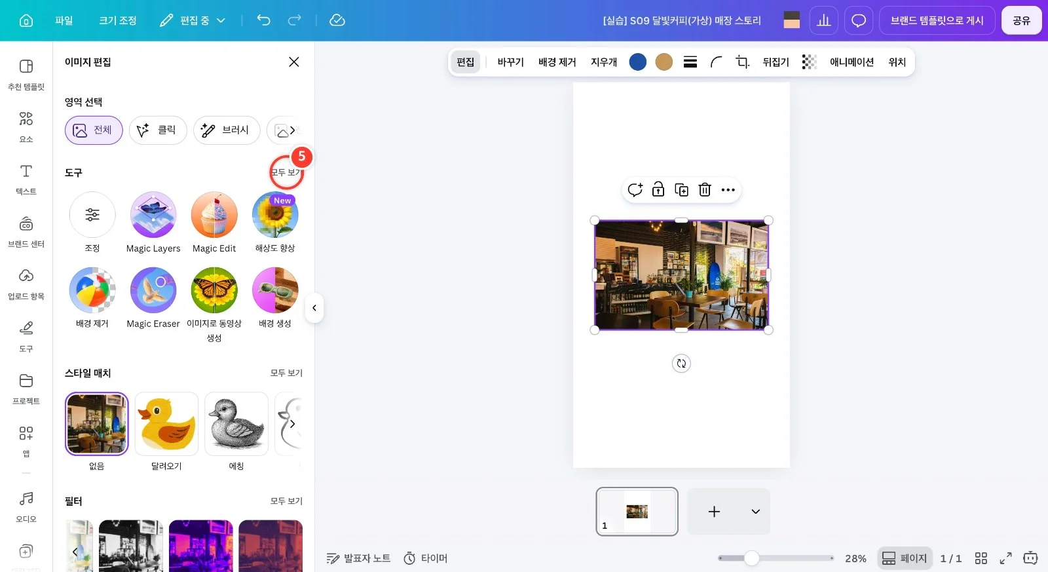Select the 전체 area selection option
The height and width of the screenshot is (572, 1048).
[94, 130]
